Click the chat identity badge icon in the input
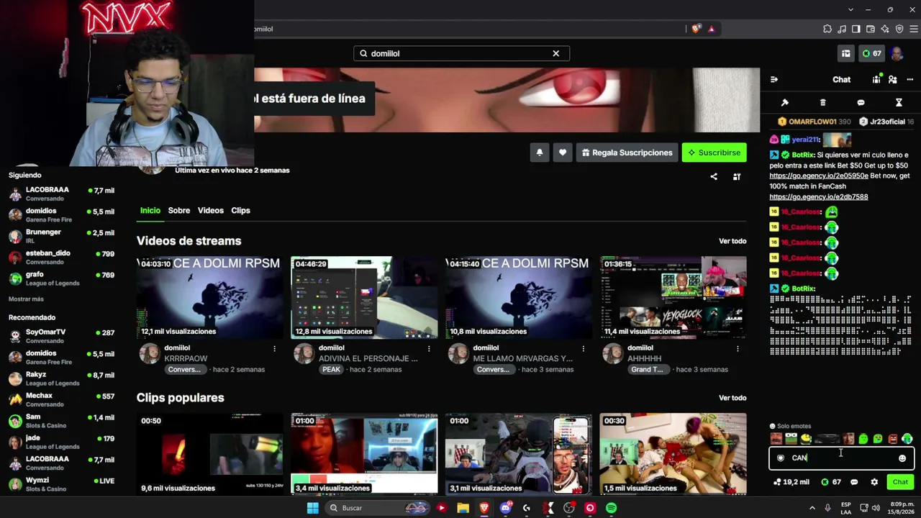Screen dimensions: 921x518 781,458
